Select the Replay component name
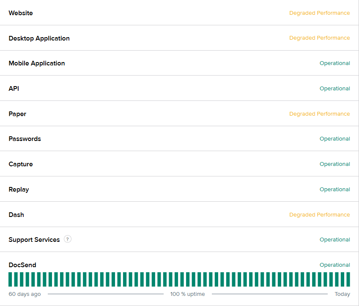 19,190
